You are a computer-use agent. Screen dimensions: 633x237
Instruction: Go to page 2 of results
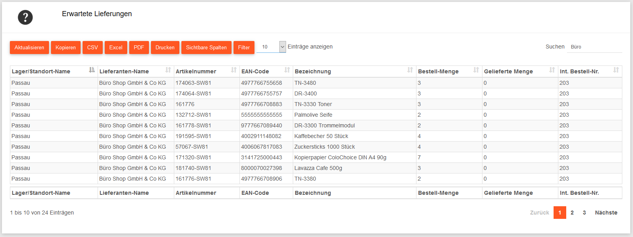(x=572, y=213)
